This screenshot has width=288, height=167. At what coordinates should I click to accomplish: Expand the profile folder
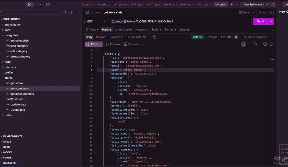(x=2, y=73)
